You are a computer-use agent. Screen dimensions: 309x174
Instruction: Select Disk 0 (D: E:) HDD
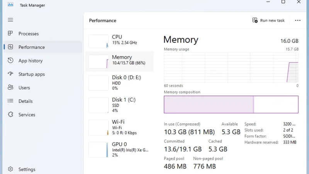coord(119,83)
